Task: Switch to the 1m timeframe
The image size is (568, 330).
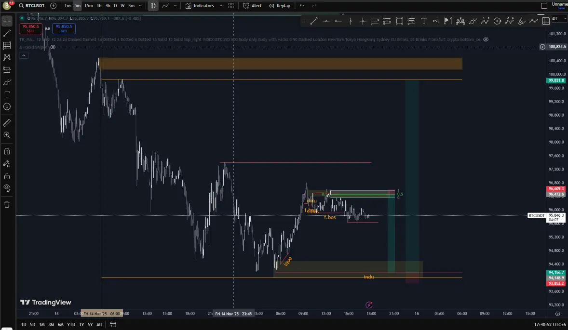Action: coord(68,5)
